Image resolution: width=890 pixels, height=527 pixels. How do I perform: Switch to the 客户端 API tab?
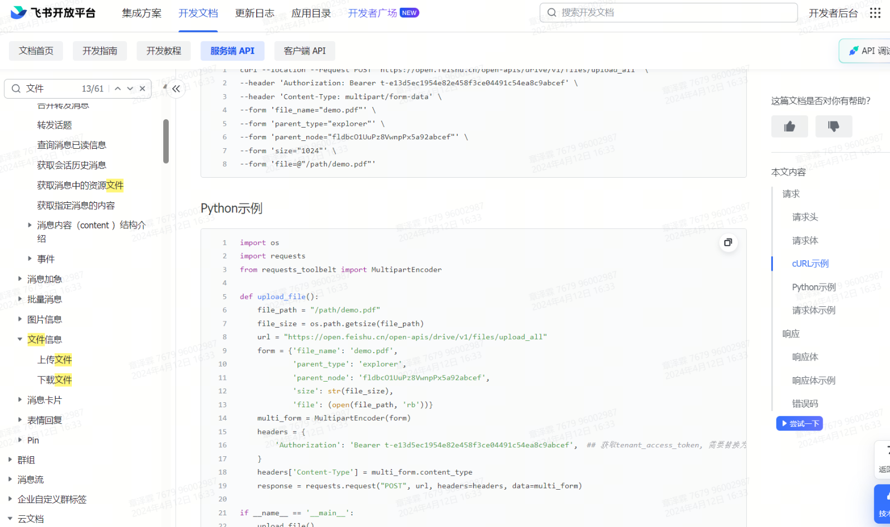tap(305, 51)
